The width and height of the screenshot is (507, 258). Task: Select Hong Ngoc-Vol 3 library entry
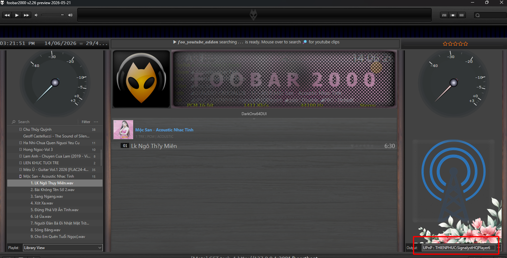pyautogui.click(x=38, y=150)
